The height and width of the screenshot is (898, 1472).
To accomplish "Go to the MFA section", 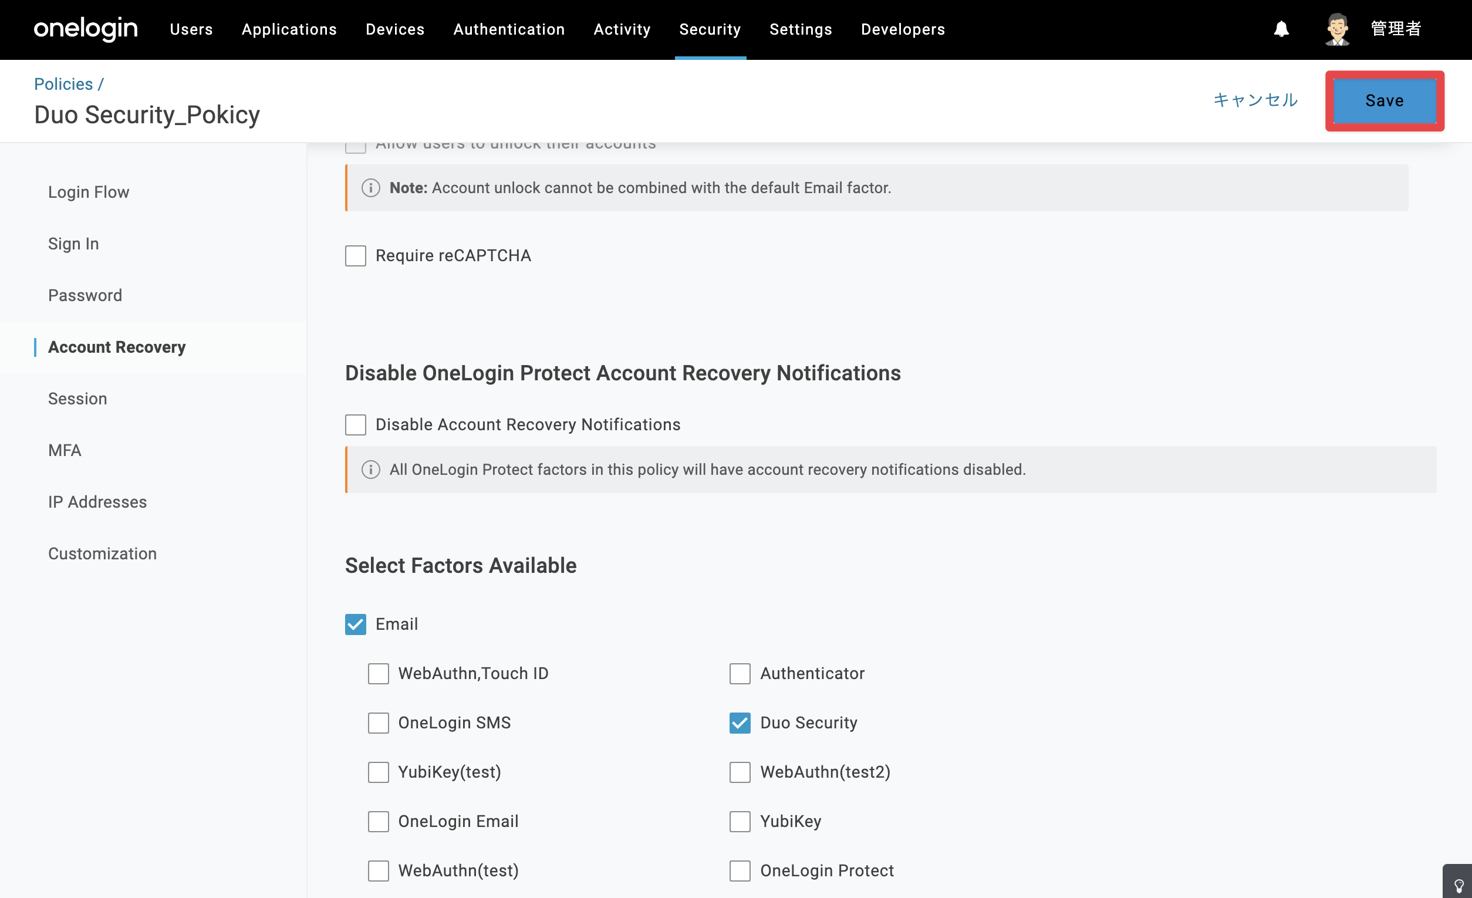I will [65, 451].
